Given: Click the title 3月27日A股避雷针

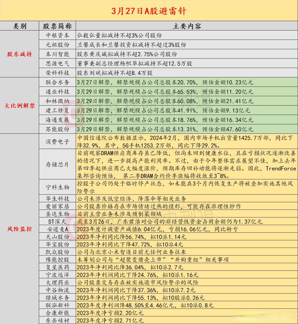Looking at the screenshot, I should tap(149, 11).
